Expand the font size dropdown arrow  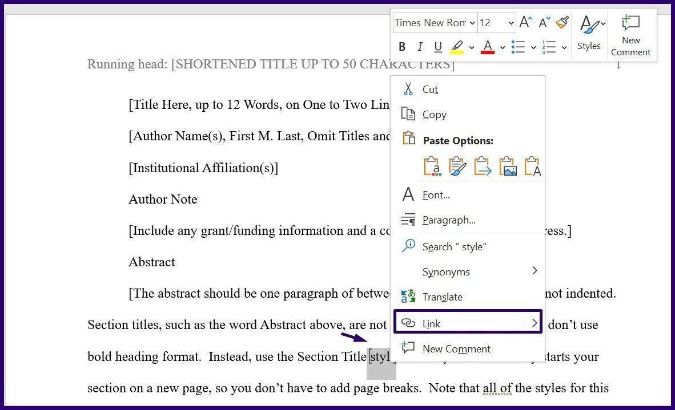point(511,23)
